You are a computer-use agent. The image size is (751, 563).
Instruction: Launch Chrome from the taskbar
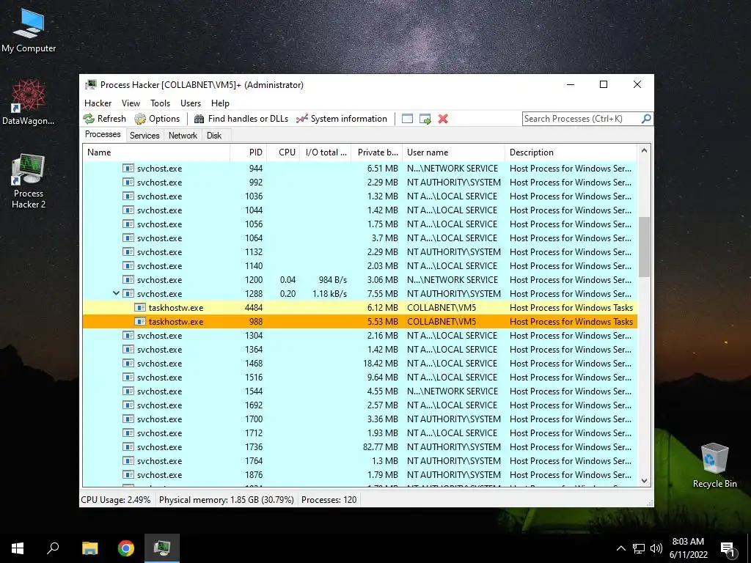click(126, 548)
